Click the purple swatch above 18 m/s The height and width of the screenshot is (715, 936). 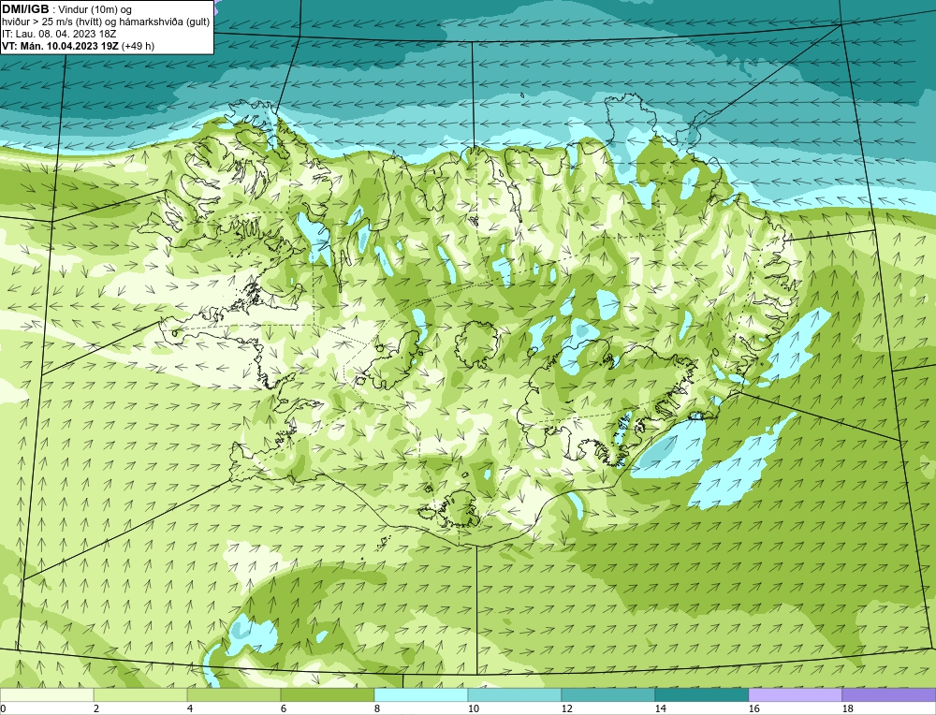coord(889,694)
